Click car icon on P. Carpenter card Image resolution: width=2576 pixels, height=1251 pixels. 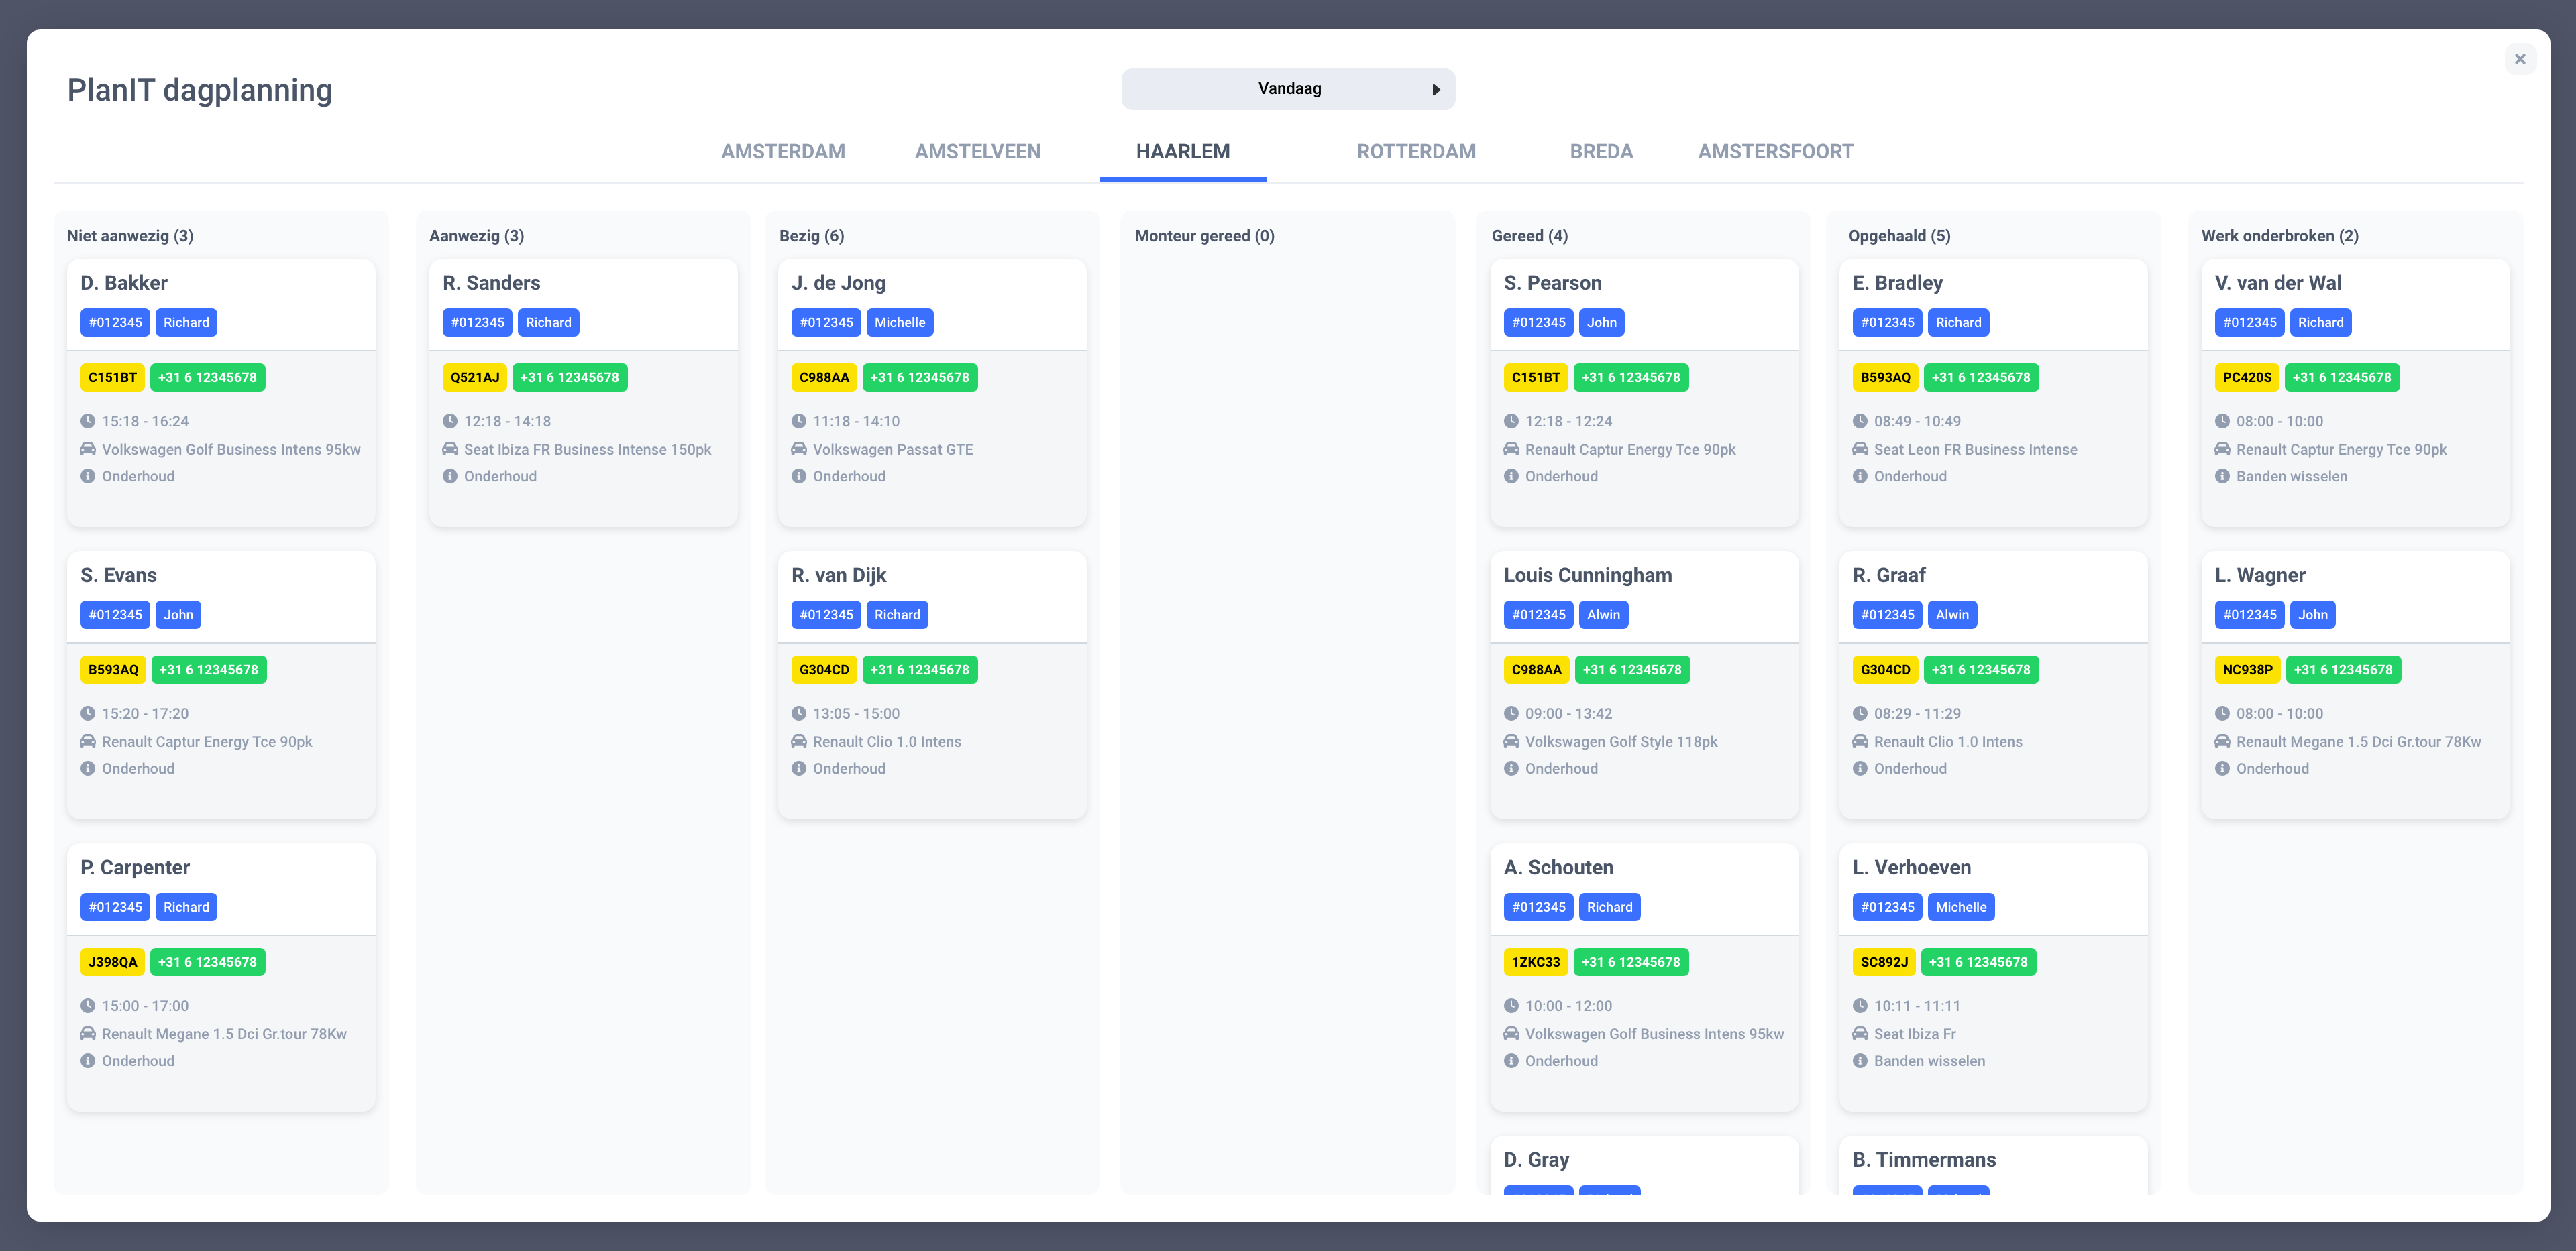pyautogui.click(x=88, y=1034)
